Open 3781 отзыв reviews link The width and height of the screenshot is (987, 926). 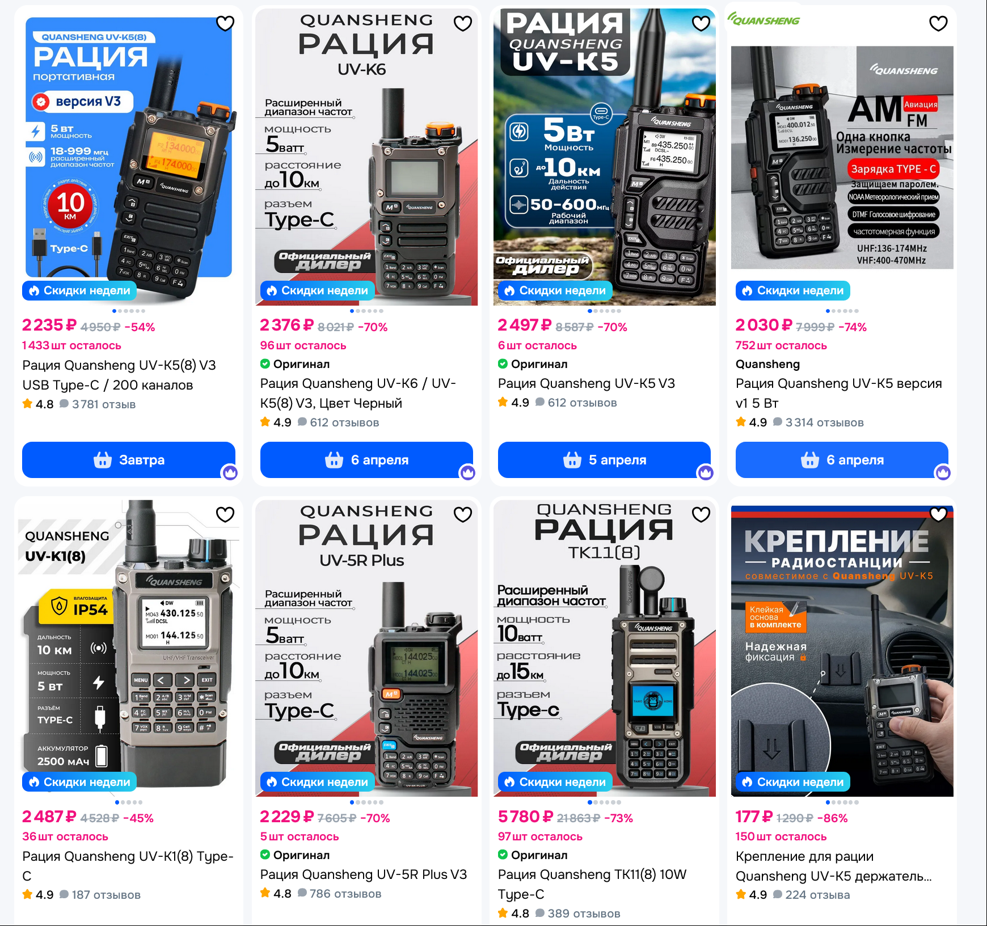click(104, 404)
